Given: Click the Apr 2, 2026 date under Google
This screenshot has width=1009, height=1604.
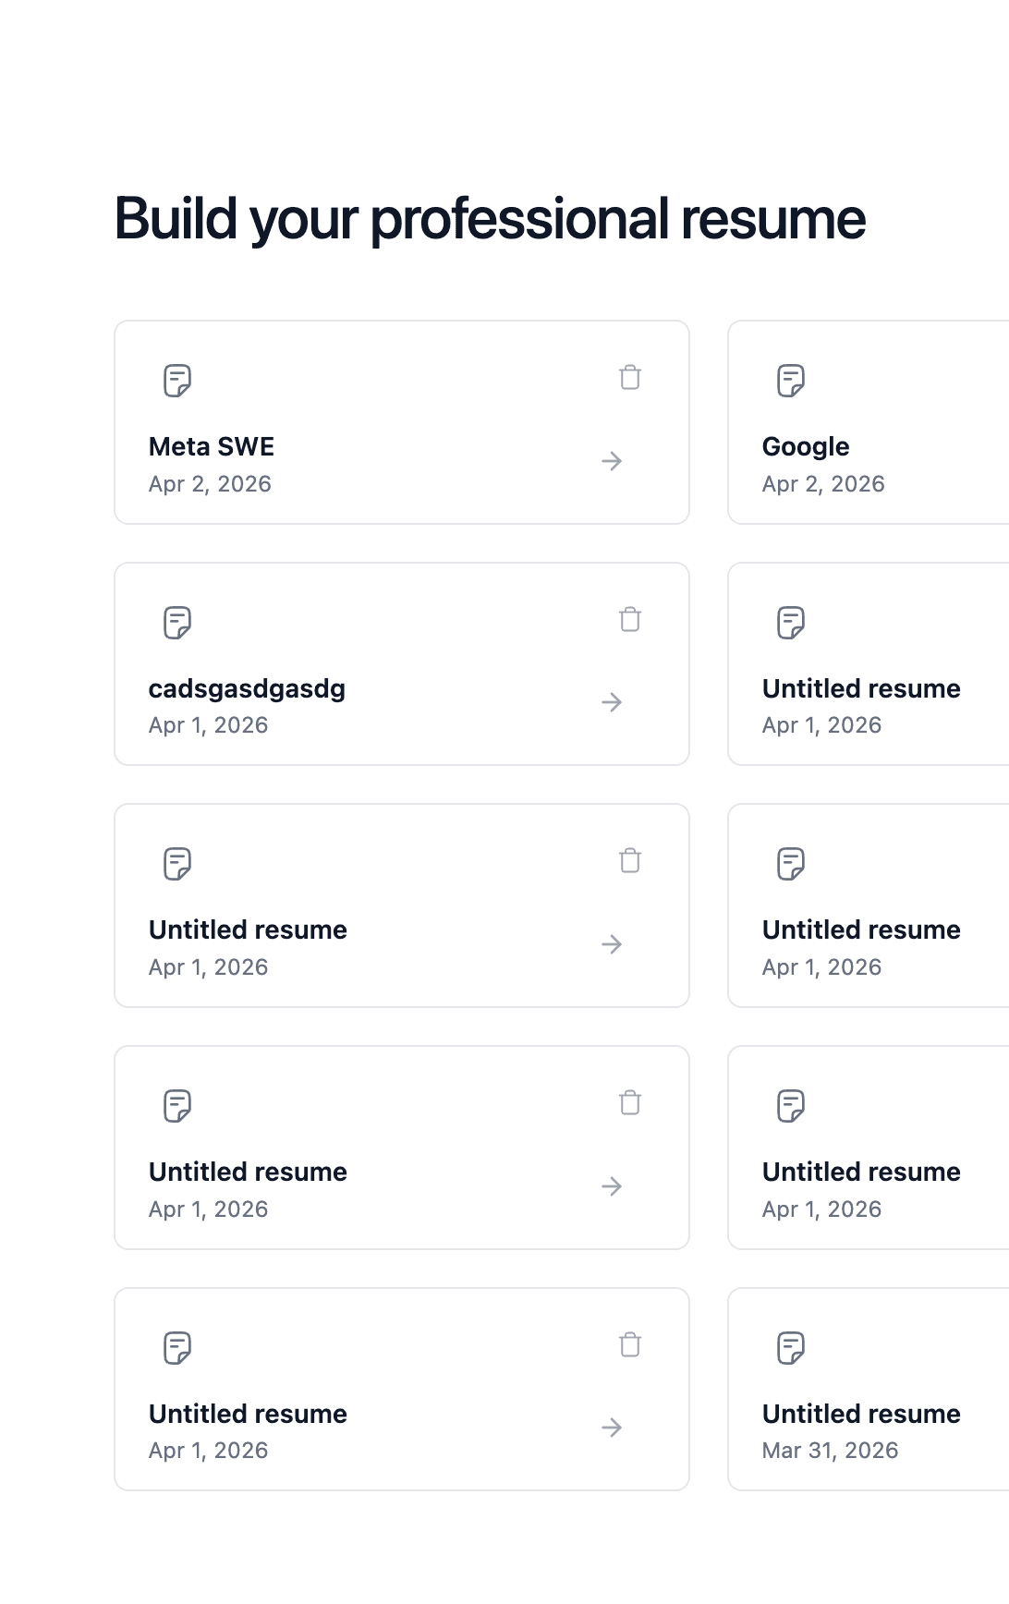Looking at the screenshot, I should tap(822, 483).
